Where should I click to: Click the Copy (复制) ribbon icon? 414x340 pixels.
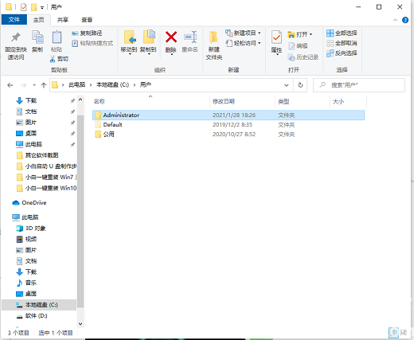point(37,41)
